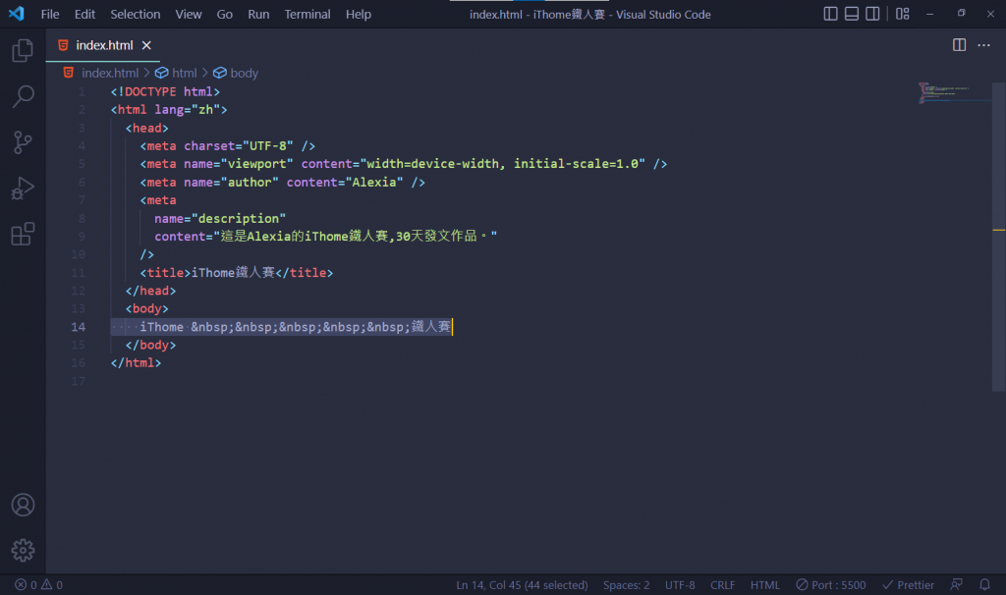Open the Run menu
Screen dimensions: 1006x595
click(x=258, y=14)
